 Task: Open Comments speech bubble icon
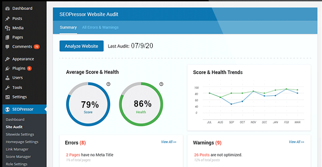pyautogui.click(x=7, y=47)
